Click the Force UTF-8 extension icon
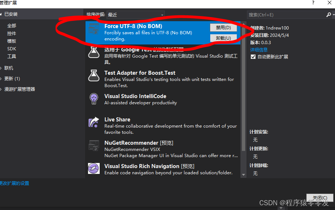The image size is (335, 210). click(94, 29)
